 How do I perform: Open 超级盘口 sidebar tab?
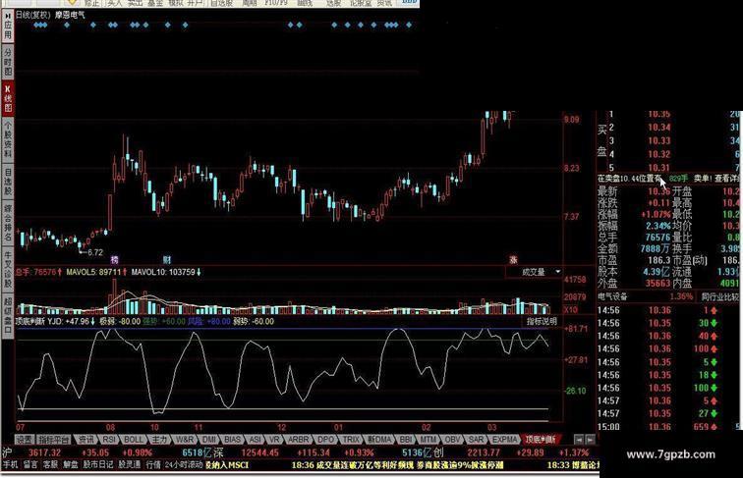8,316
